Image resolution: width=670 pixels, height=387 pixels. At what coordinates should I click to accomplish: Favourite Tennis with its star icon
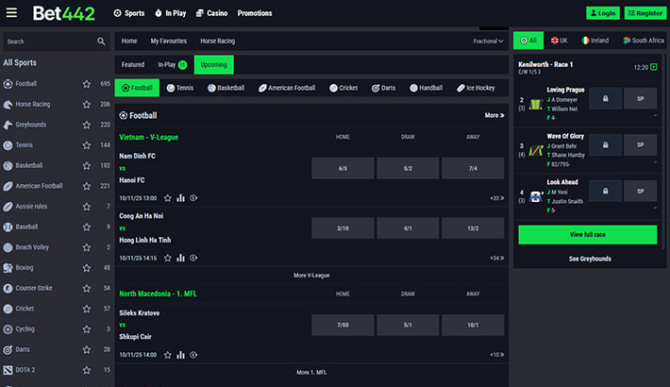click(87, 145)
